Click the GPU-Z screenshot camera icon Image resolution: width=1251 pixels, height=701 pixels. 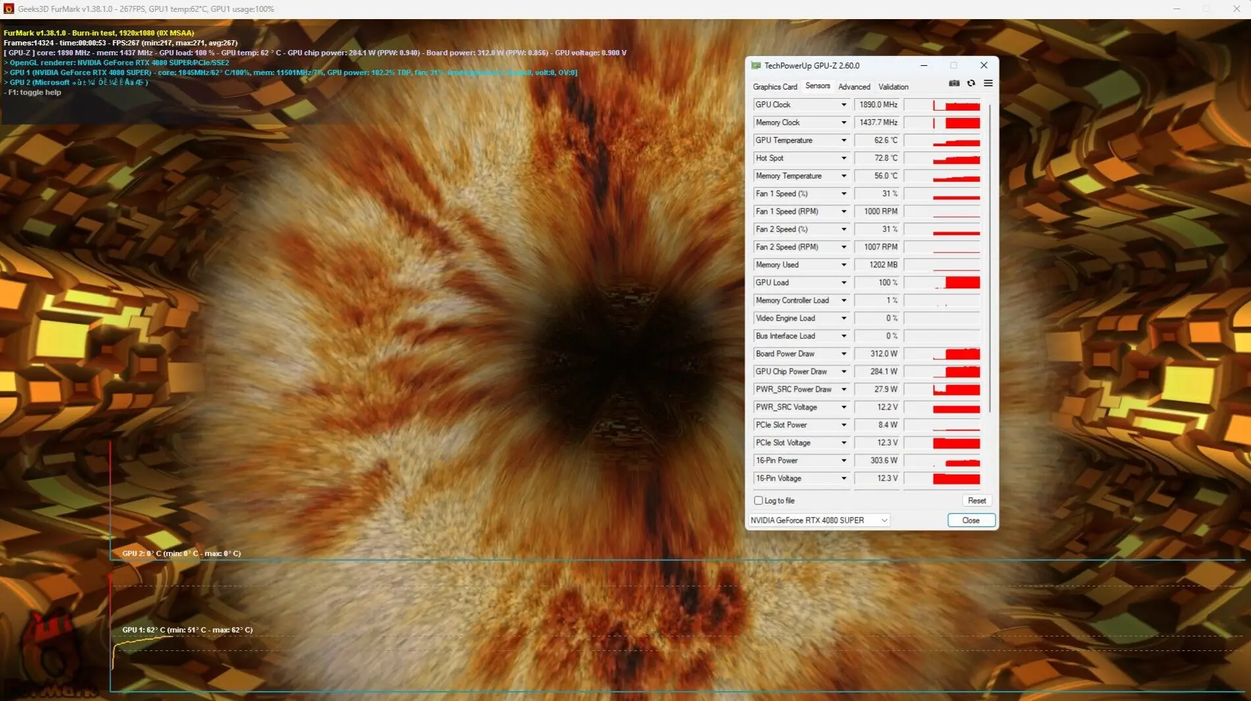[954, 84]
